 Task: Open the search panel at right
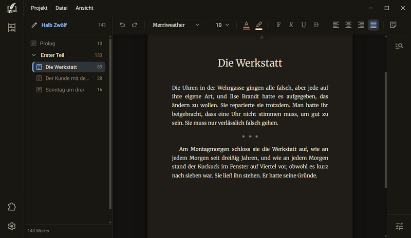point(399,46)
